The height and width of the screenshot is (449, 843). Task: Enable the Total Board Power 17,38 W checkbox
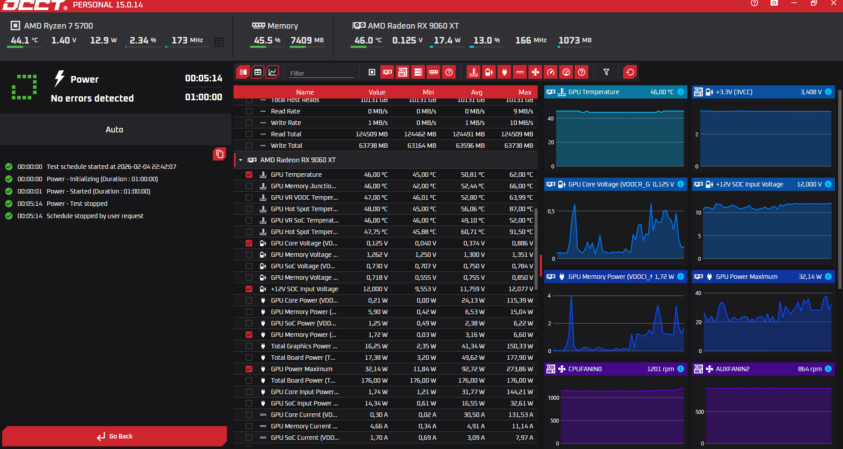[249, 358]
